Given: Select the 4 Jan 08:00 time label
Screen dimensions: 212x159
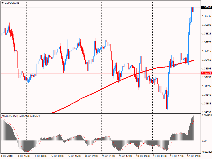Looking at the screenshot, I should click(x=41, y=156).
